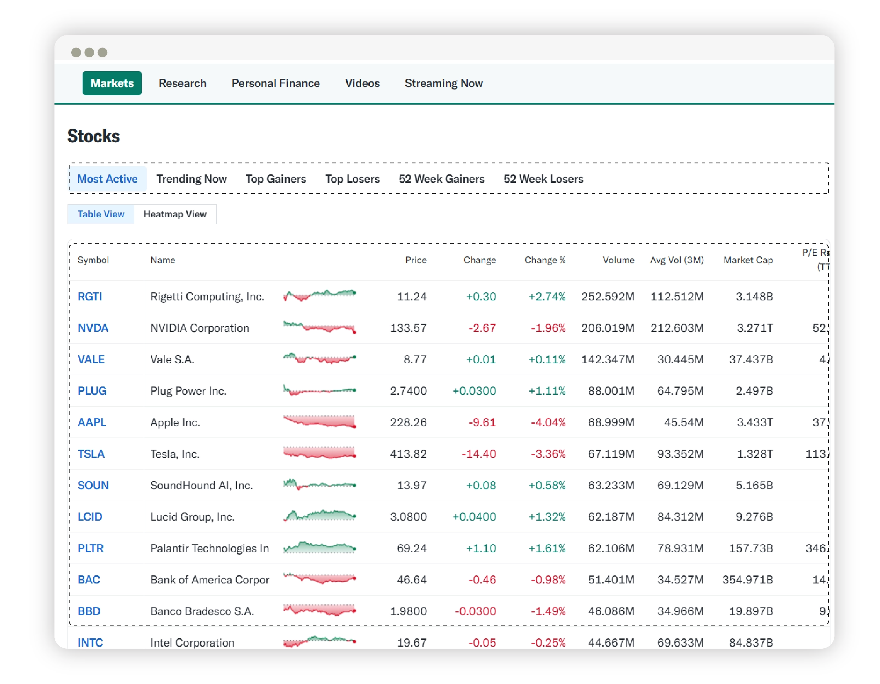Click the Tesla, Inc. sparkline chart

pos(320,453)
